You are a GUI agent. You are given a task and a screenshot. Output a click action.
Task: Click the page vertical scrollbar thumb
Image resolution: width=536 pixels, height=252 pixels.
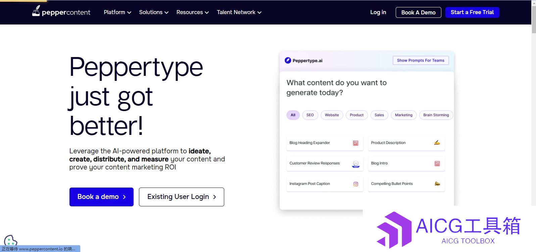click(x=534, y=19)
